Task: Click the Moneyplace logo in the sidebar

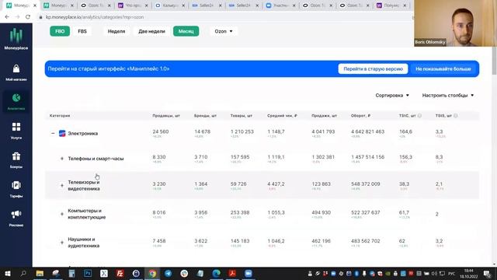Action: click(x=16, y=39)
